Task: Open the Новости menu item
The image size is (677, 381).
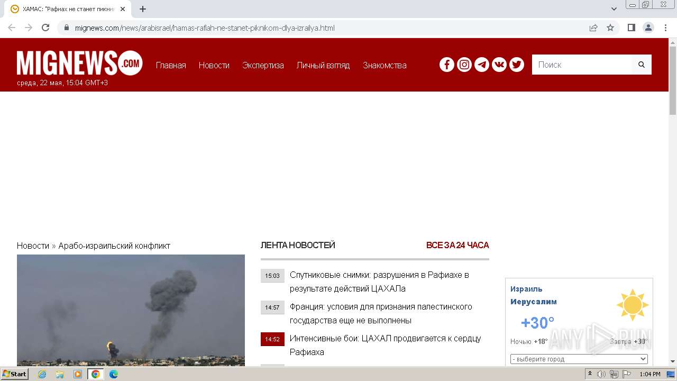Action: (214, 65)
